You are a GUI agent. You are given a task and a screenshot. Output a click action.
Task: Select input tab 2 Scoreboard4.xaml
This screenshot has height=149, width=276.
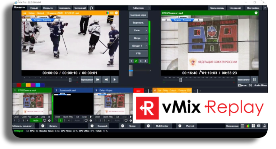73,90
